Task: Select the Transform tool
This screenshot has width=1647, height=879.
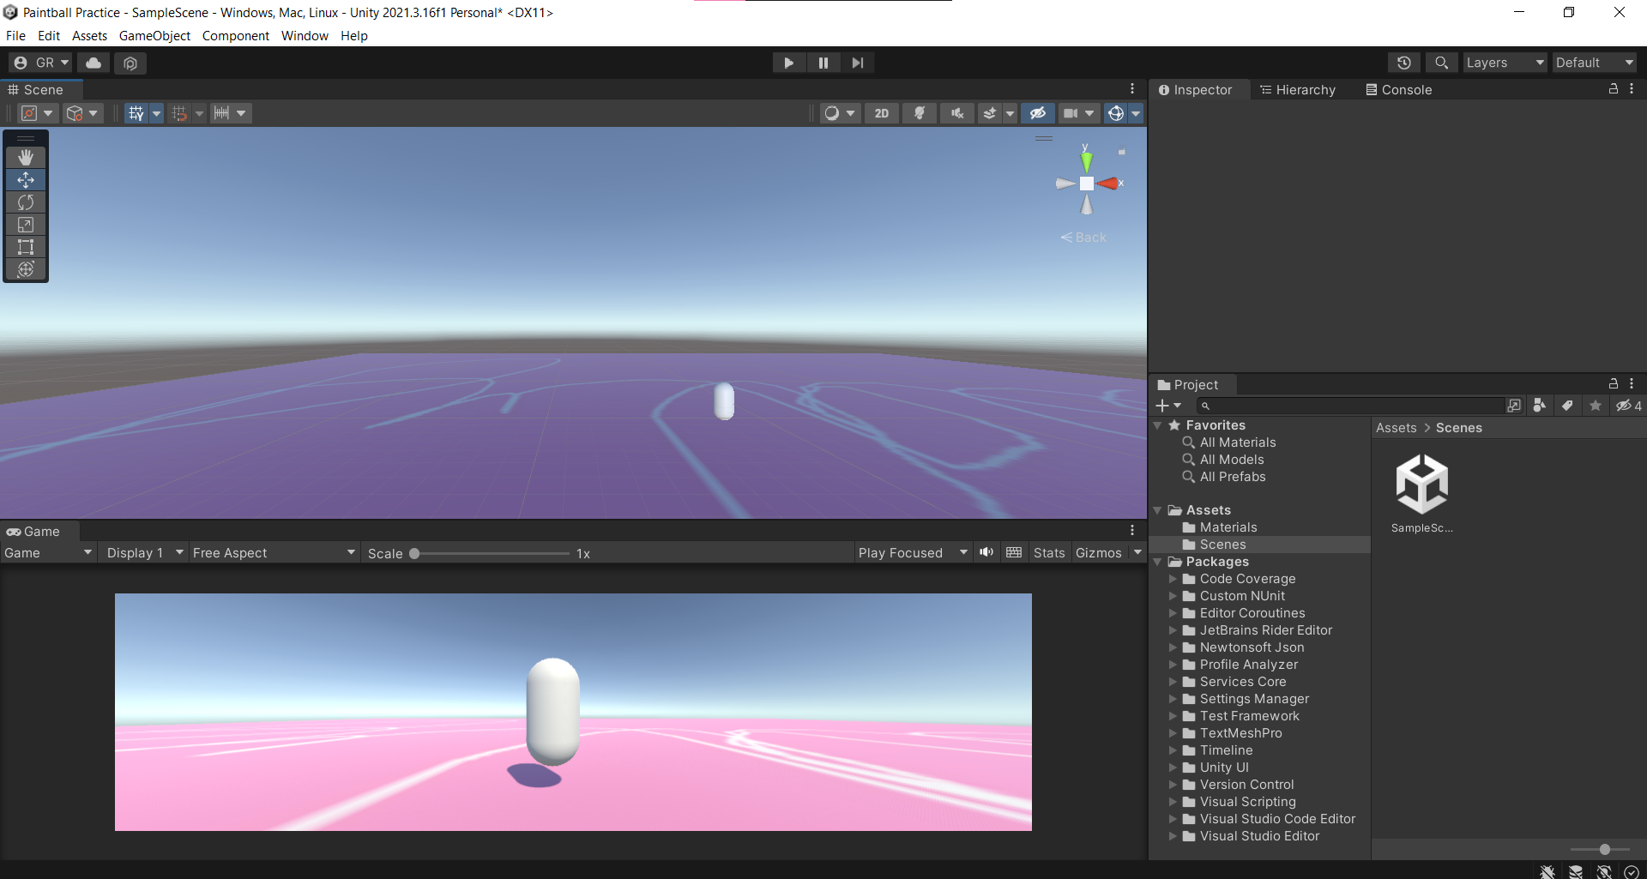Action: click(26, 269)
